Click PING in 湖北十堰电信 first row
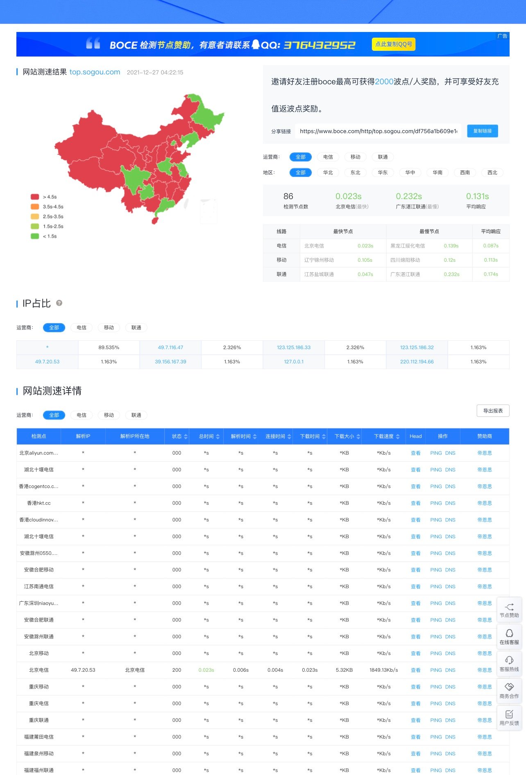The height and width of the screenshot is (775, 526). [436, 470]
